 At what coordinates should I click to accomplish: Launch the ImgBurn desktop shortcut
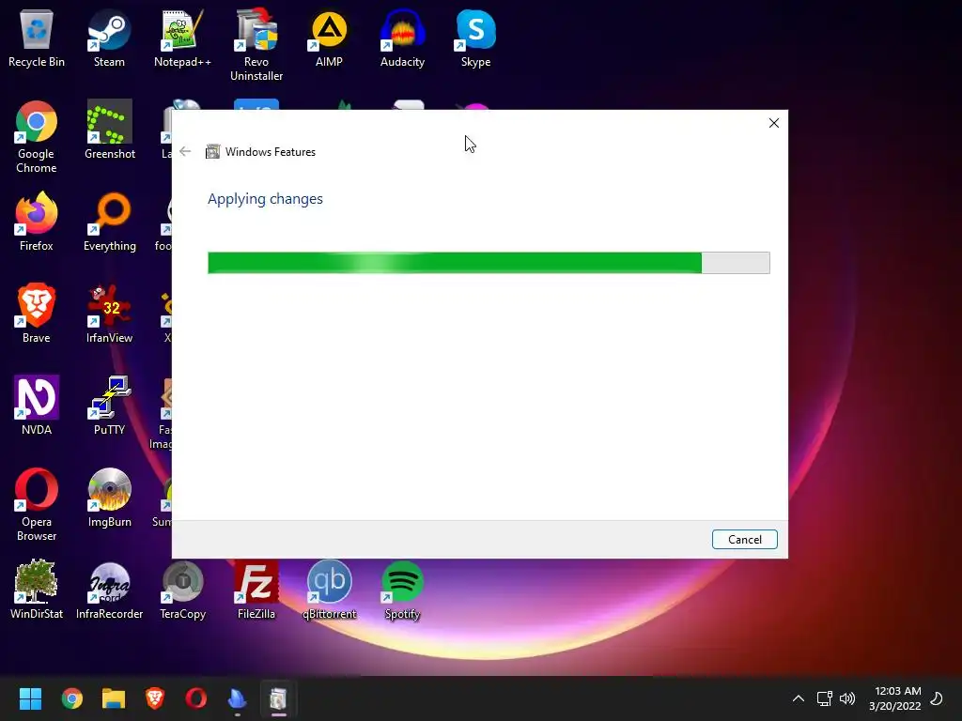tap(109, 498)
